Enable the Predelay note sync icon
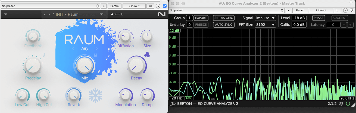The height and width of the screenshot is (113, 356). click(x=43, y=55)
